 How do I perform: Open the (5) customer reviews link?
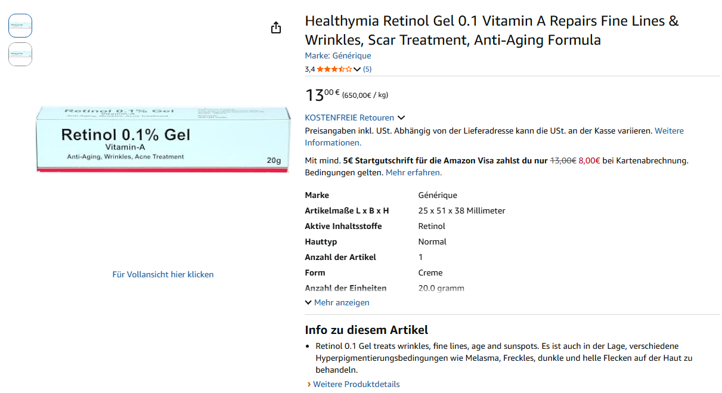[367, 69]
